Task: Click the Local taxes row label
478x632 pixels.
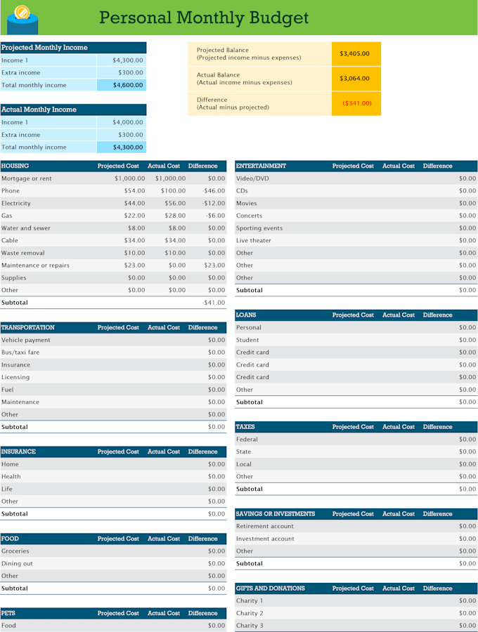Action: click(x=244, y=464)
